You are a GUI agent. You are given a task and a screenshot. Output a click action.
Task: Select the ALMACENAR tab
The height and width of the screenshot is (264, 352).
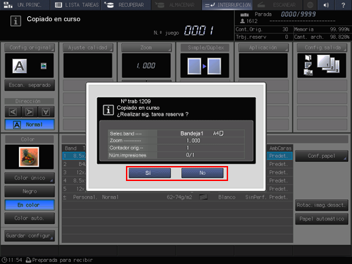coord(176,5)
